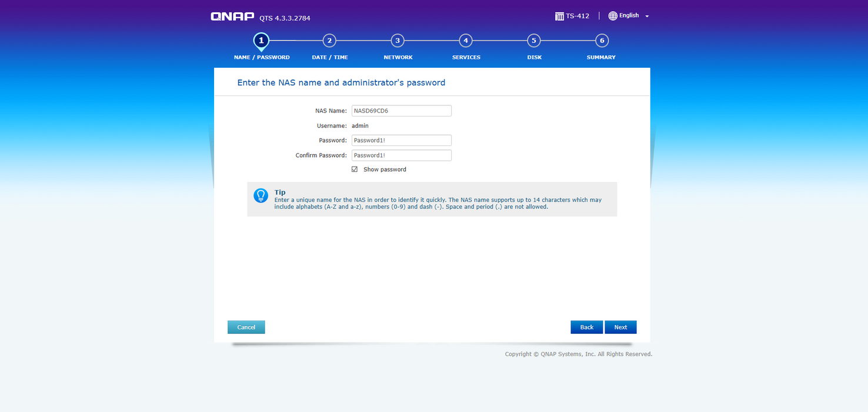Jump to the DATE / TIME step
Screen dimensions: 868x412
click(x=329, y=57)
